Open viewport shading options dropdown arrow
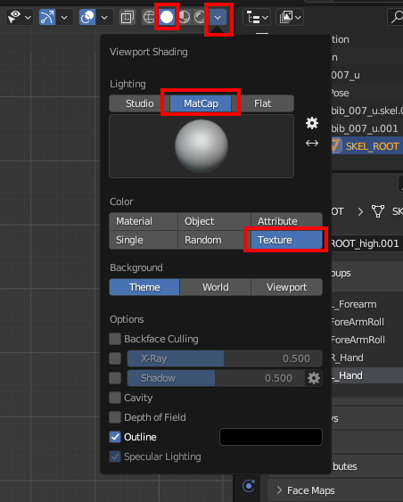Viewport: 403px width, 502px height. (x=218, y=17)
